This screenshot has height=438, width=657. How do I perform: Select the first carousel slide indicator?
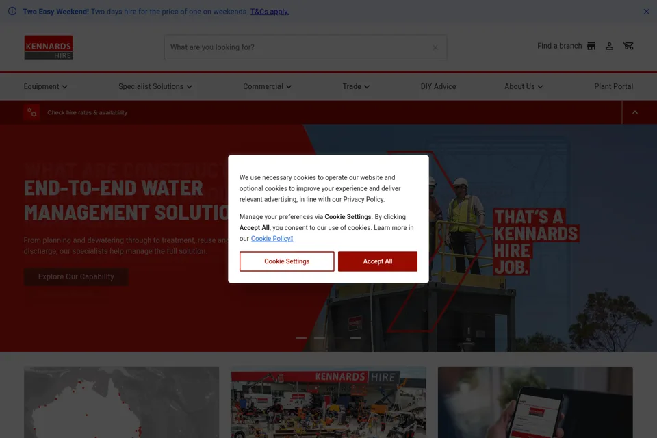pos(301,338)
